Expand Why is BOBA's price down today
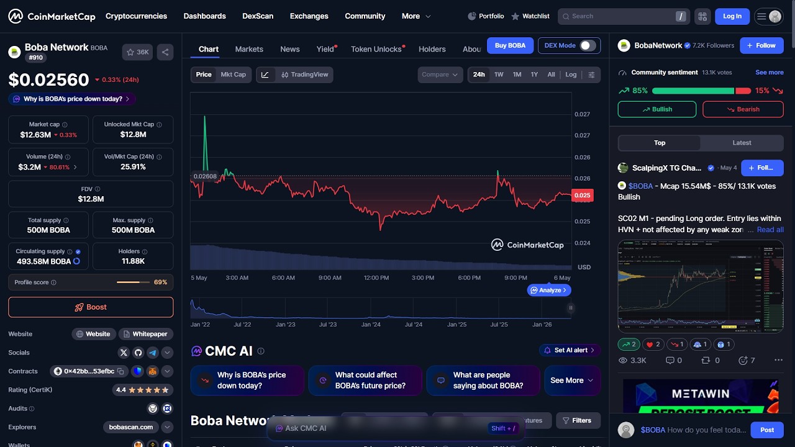The image size is (795, 447). (x=72, y=99)
